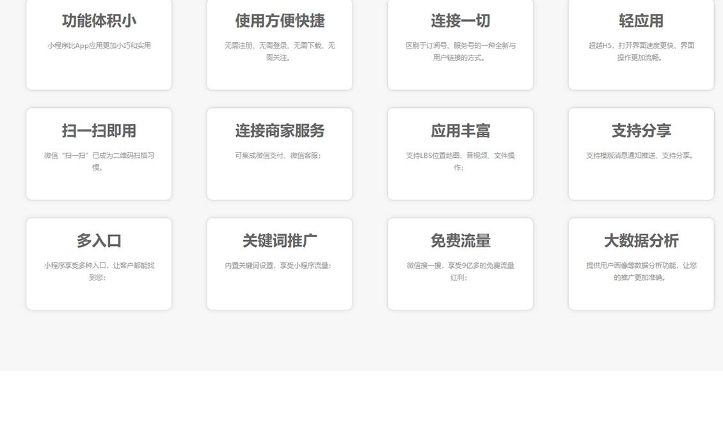Click the 应用丰富 card heading
This screenshot has height=440, width=723.
coord(460,131)
